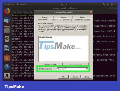Screen dimensions: 120x91
Task: Switch to the Audio tab
Action: tap(63, 17)
